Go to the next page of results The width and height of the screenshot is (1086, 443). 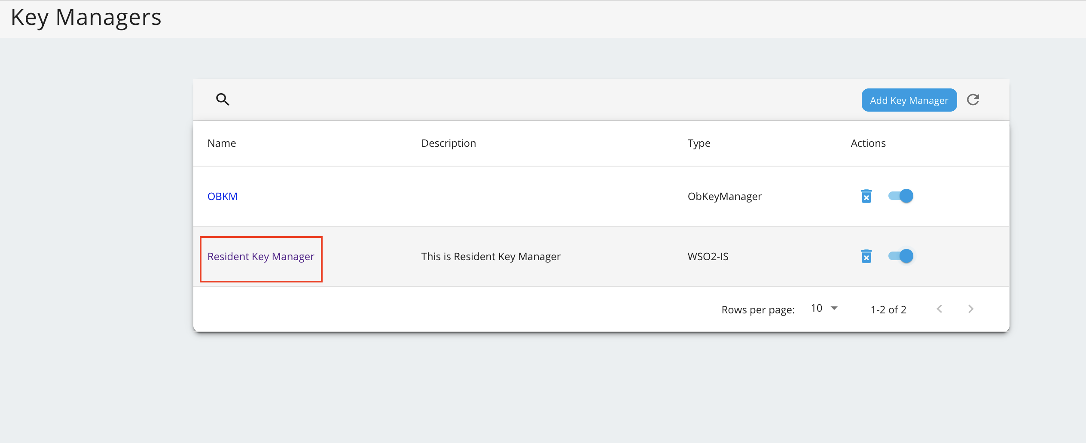(x=971, y=309)
